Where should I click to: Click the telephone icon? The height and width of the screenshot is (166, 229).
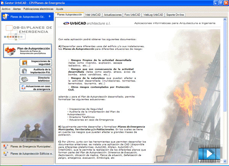coord(24,79)
